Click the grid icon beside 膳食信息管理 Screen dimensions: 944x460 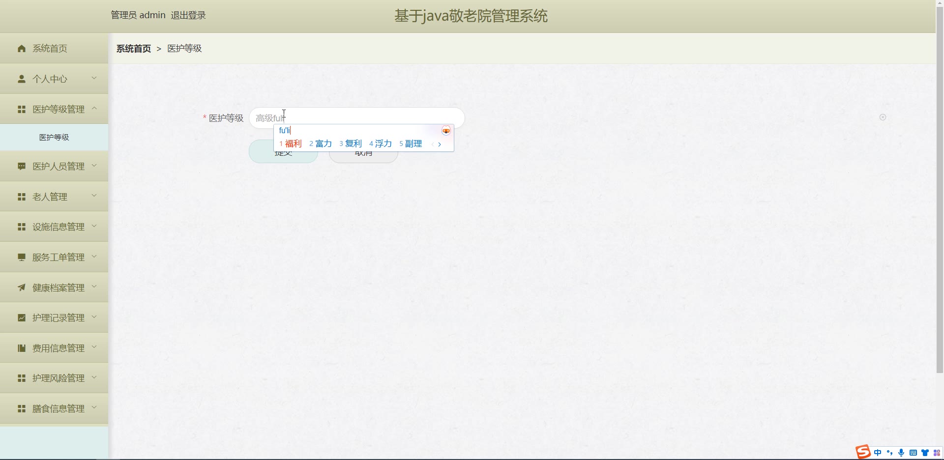pos(22,408)
